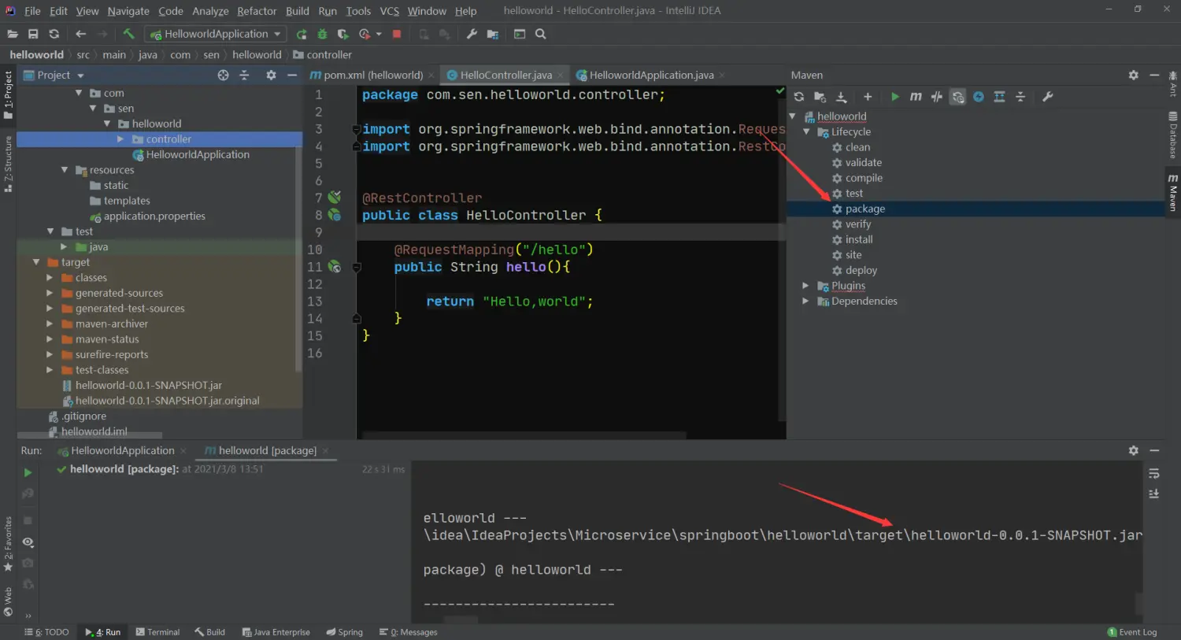This screenshot has width=1181, height=640.
Task: Open Project Structure folder icon in toolbar
Action: [x=493, y=34]
